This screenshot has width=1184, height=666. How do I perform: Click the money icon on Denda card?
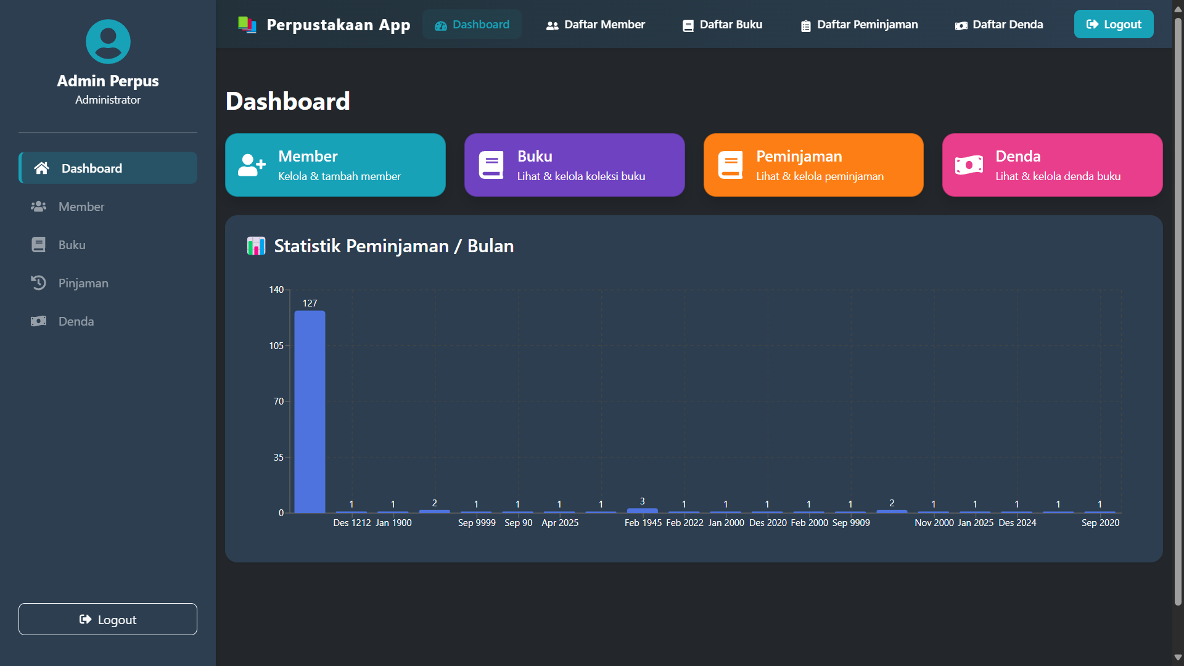969,165
